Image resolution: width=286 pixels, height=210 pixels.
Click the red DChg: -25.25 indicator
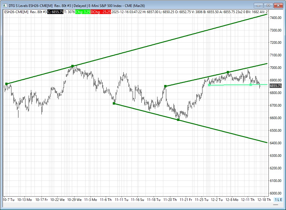click(100, 12)
